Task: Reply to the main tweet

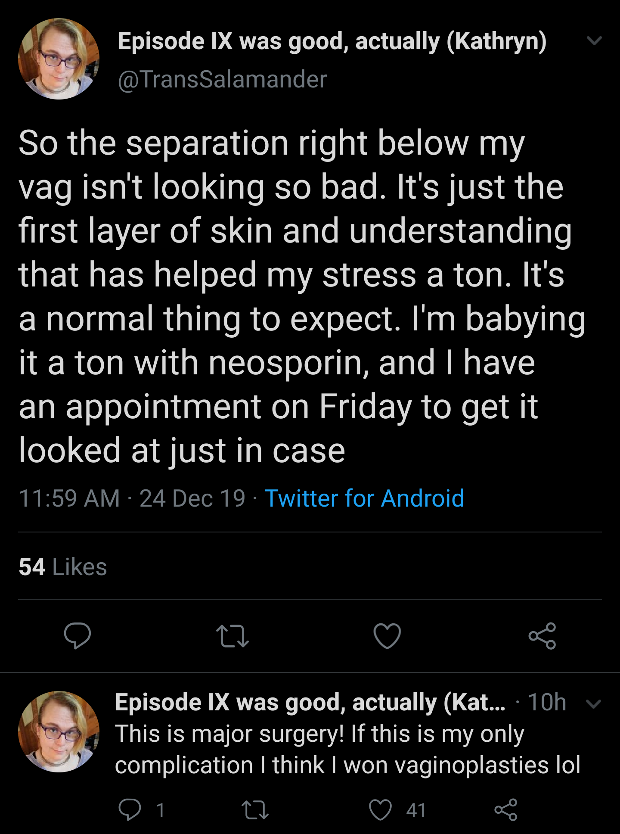Action: 77,635
